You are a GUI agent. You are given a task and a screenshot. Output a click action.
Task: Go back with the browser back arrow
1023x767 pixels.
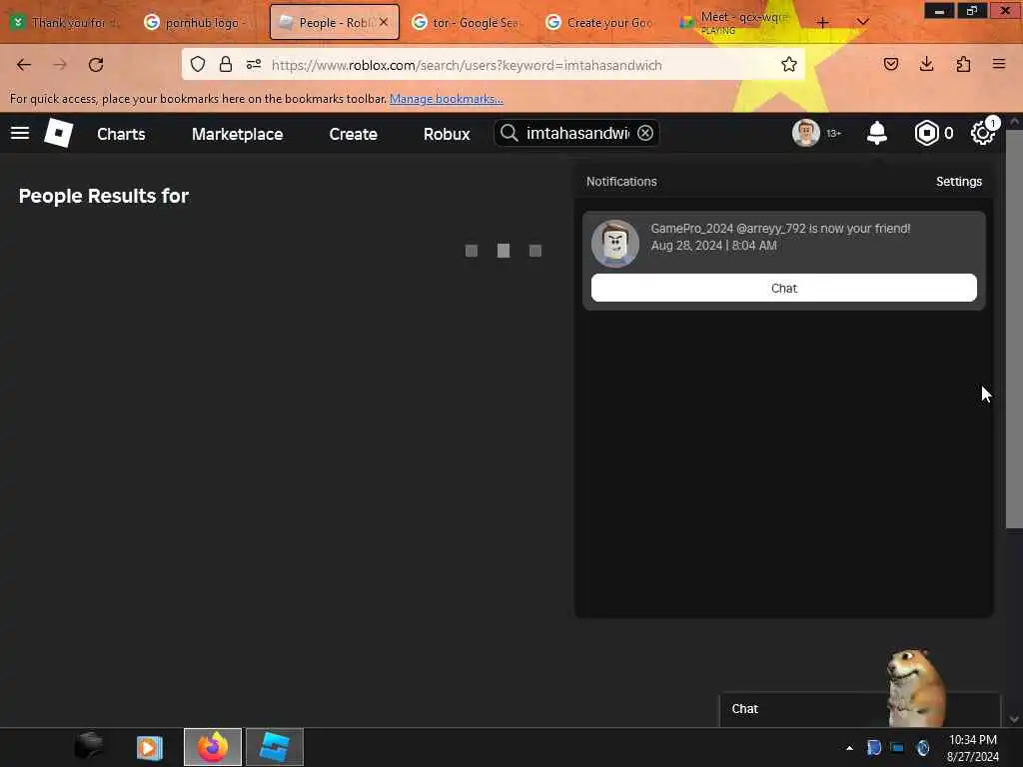tap(24, 65)
